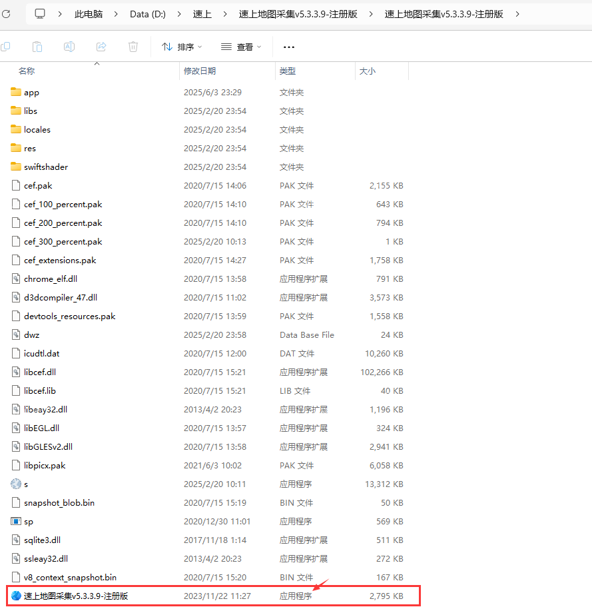592x607 pixels.
Task: Click the 102,266 KB size cell
Action: 382,372
